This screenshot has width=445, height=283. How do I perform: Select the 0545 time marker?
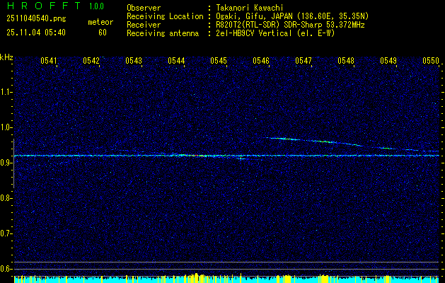pos(219,61)
